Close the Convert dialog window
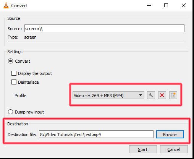194x159 pixels. coord(184,5)
